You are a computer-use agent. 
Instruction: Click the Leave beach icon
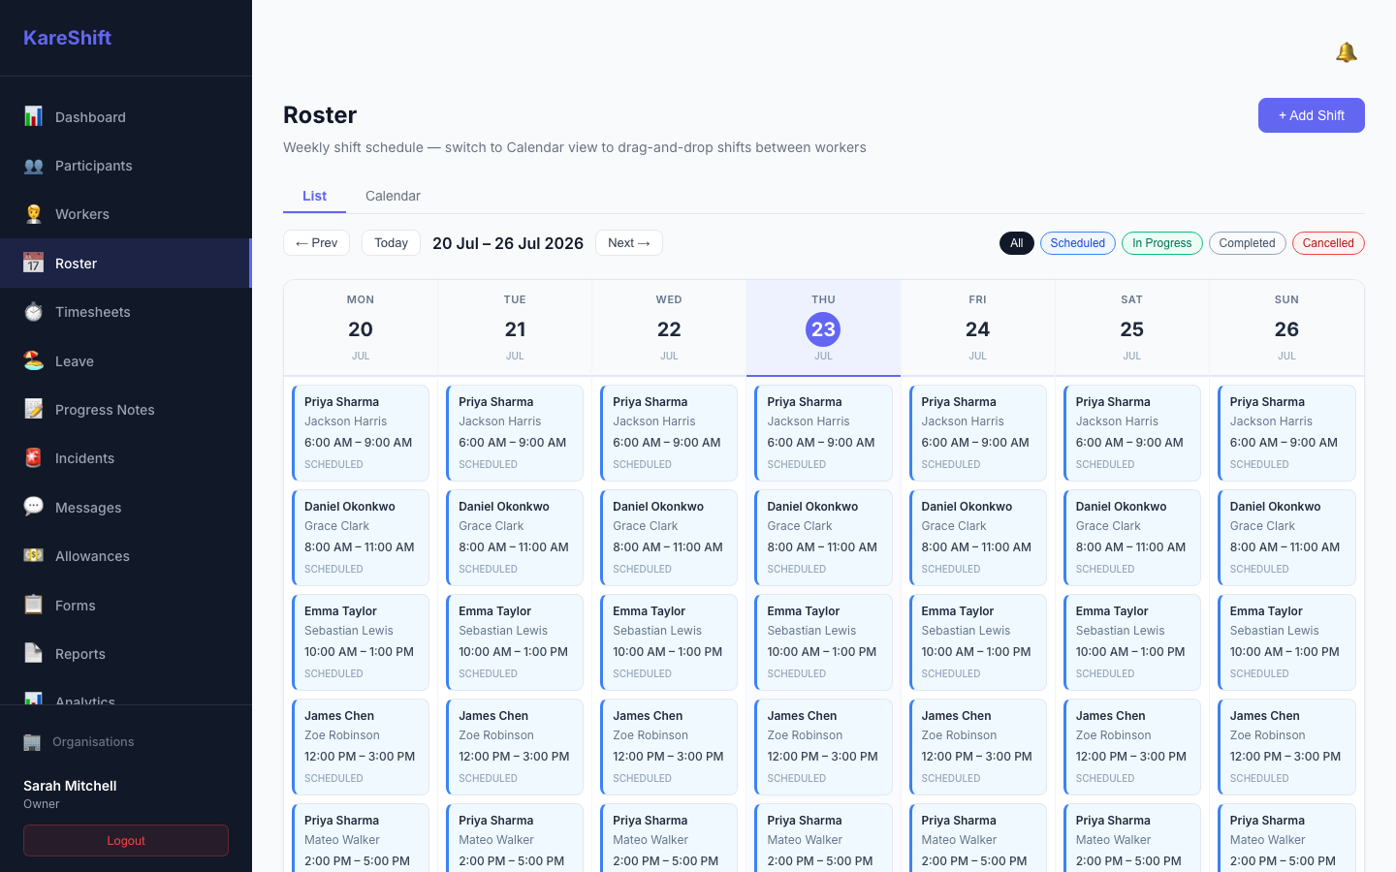coord(33,360)
